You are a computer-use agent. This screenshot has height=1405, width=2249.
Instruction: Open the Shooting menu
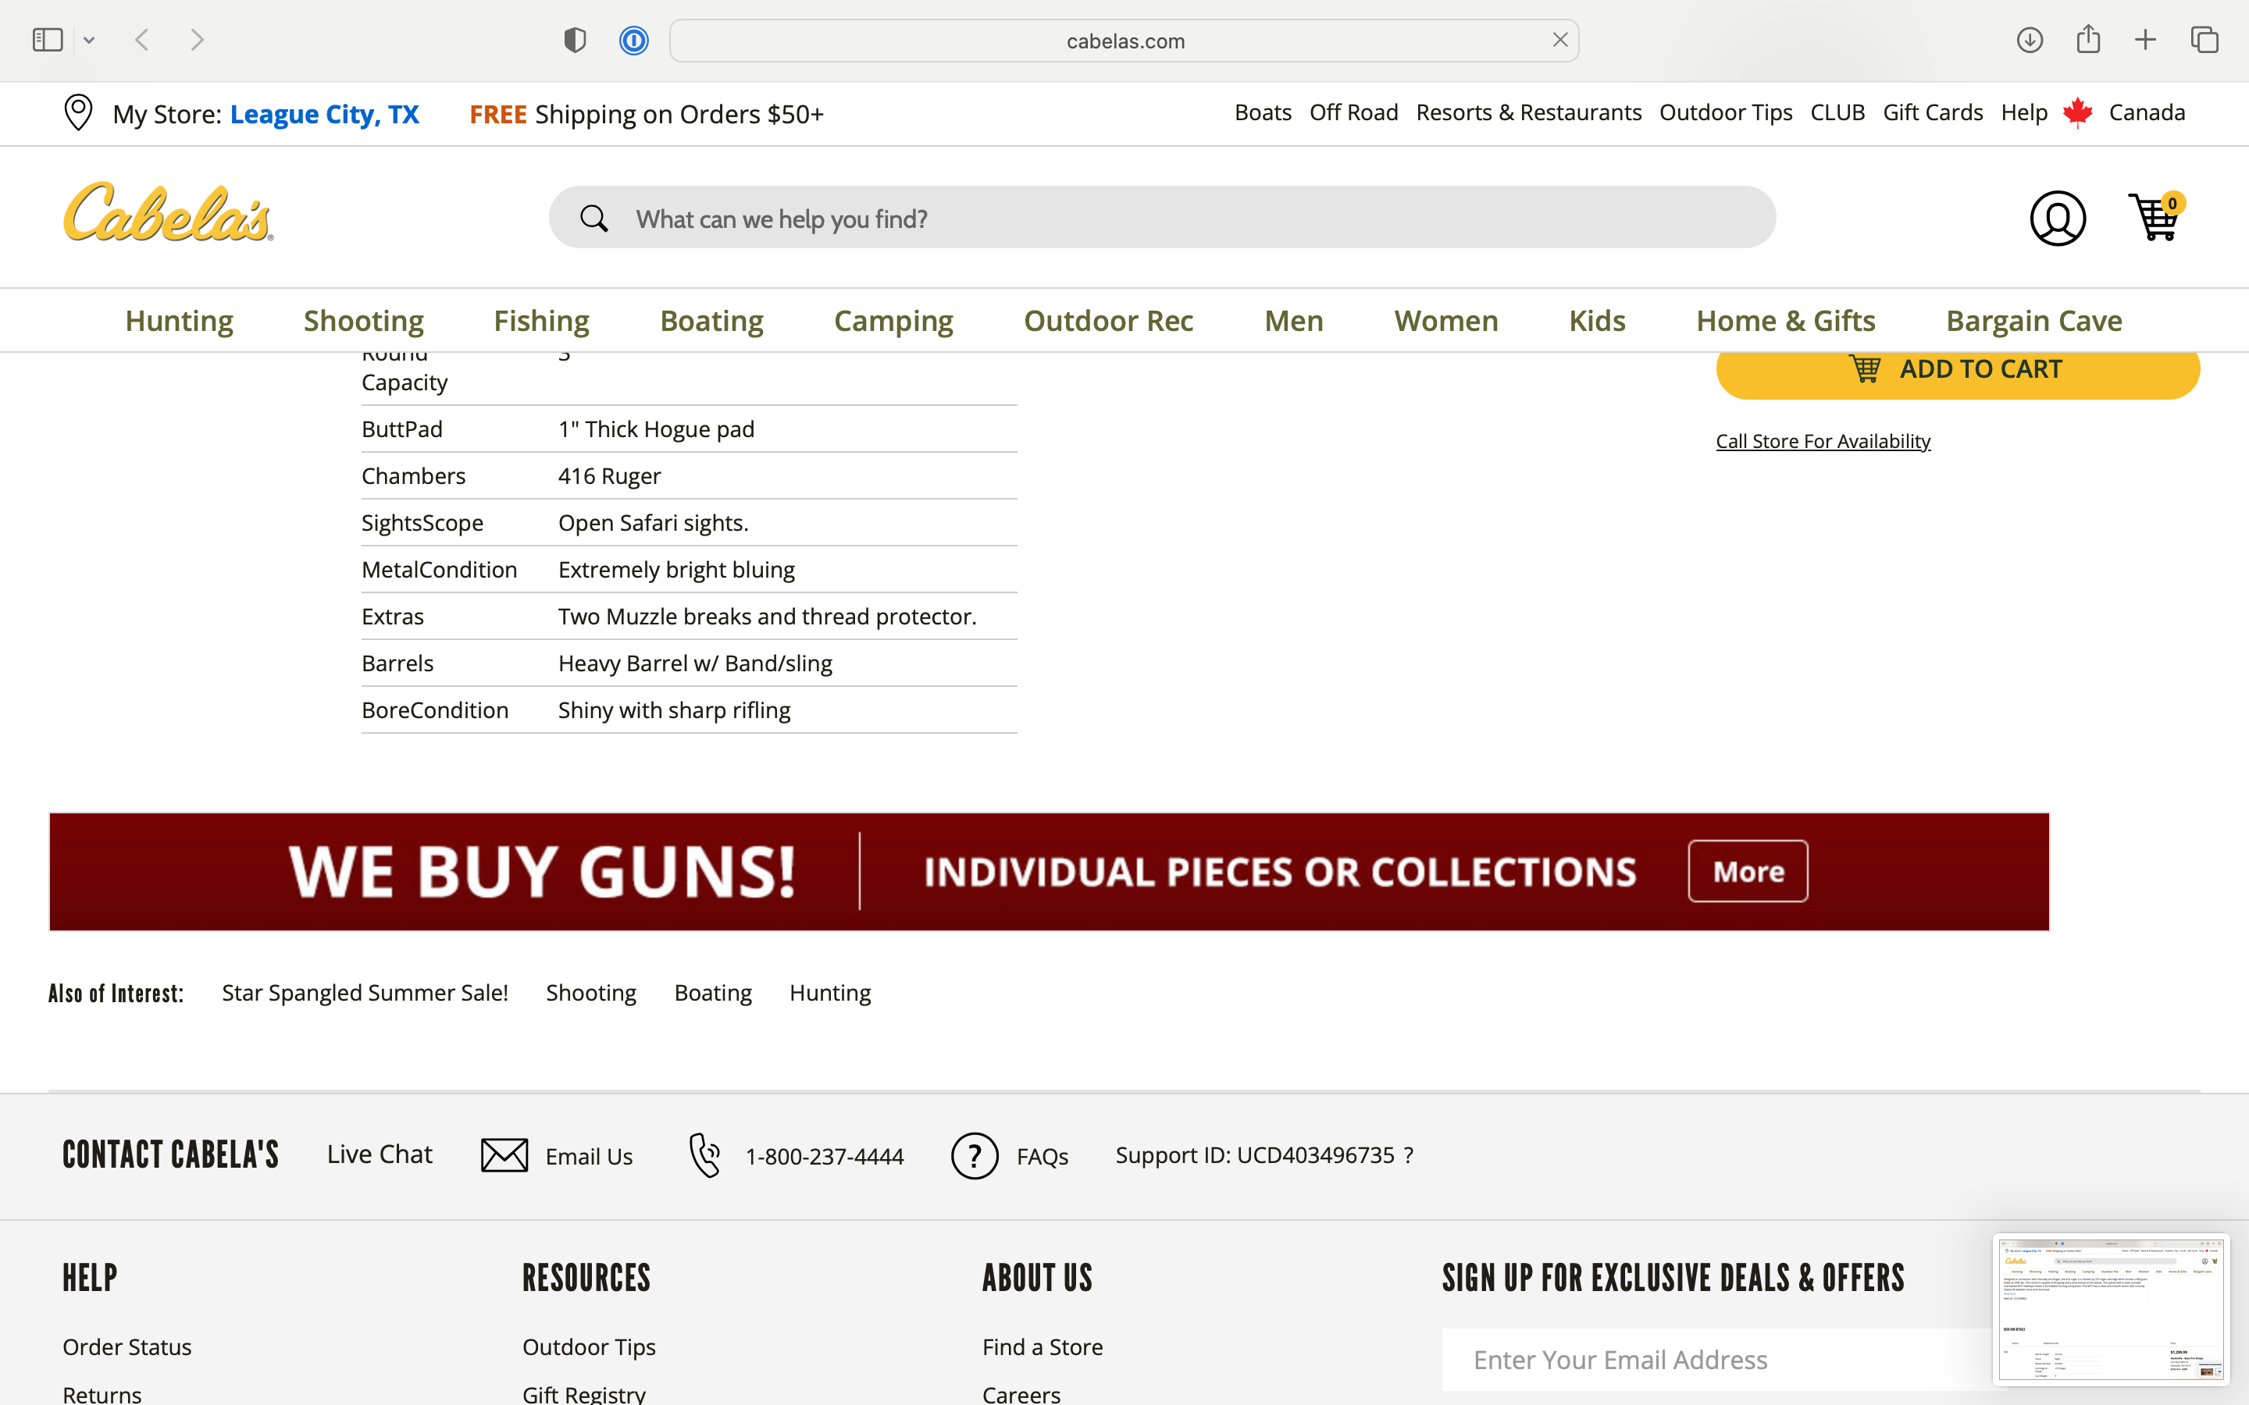click(x=363, y=321)
